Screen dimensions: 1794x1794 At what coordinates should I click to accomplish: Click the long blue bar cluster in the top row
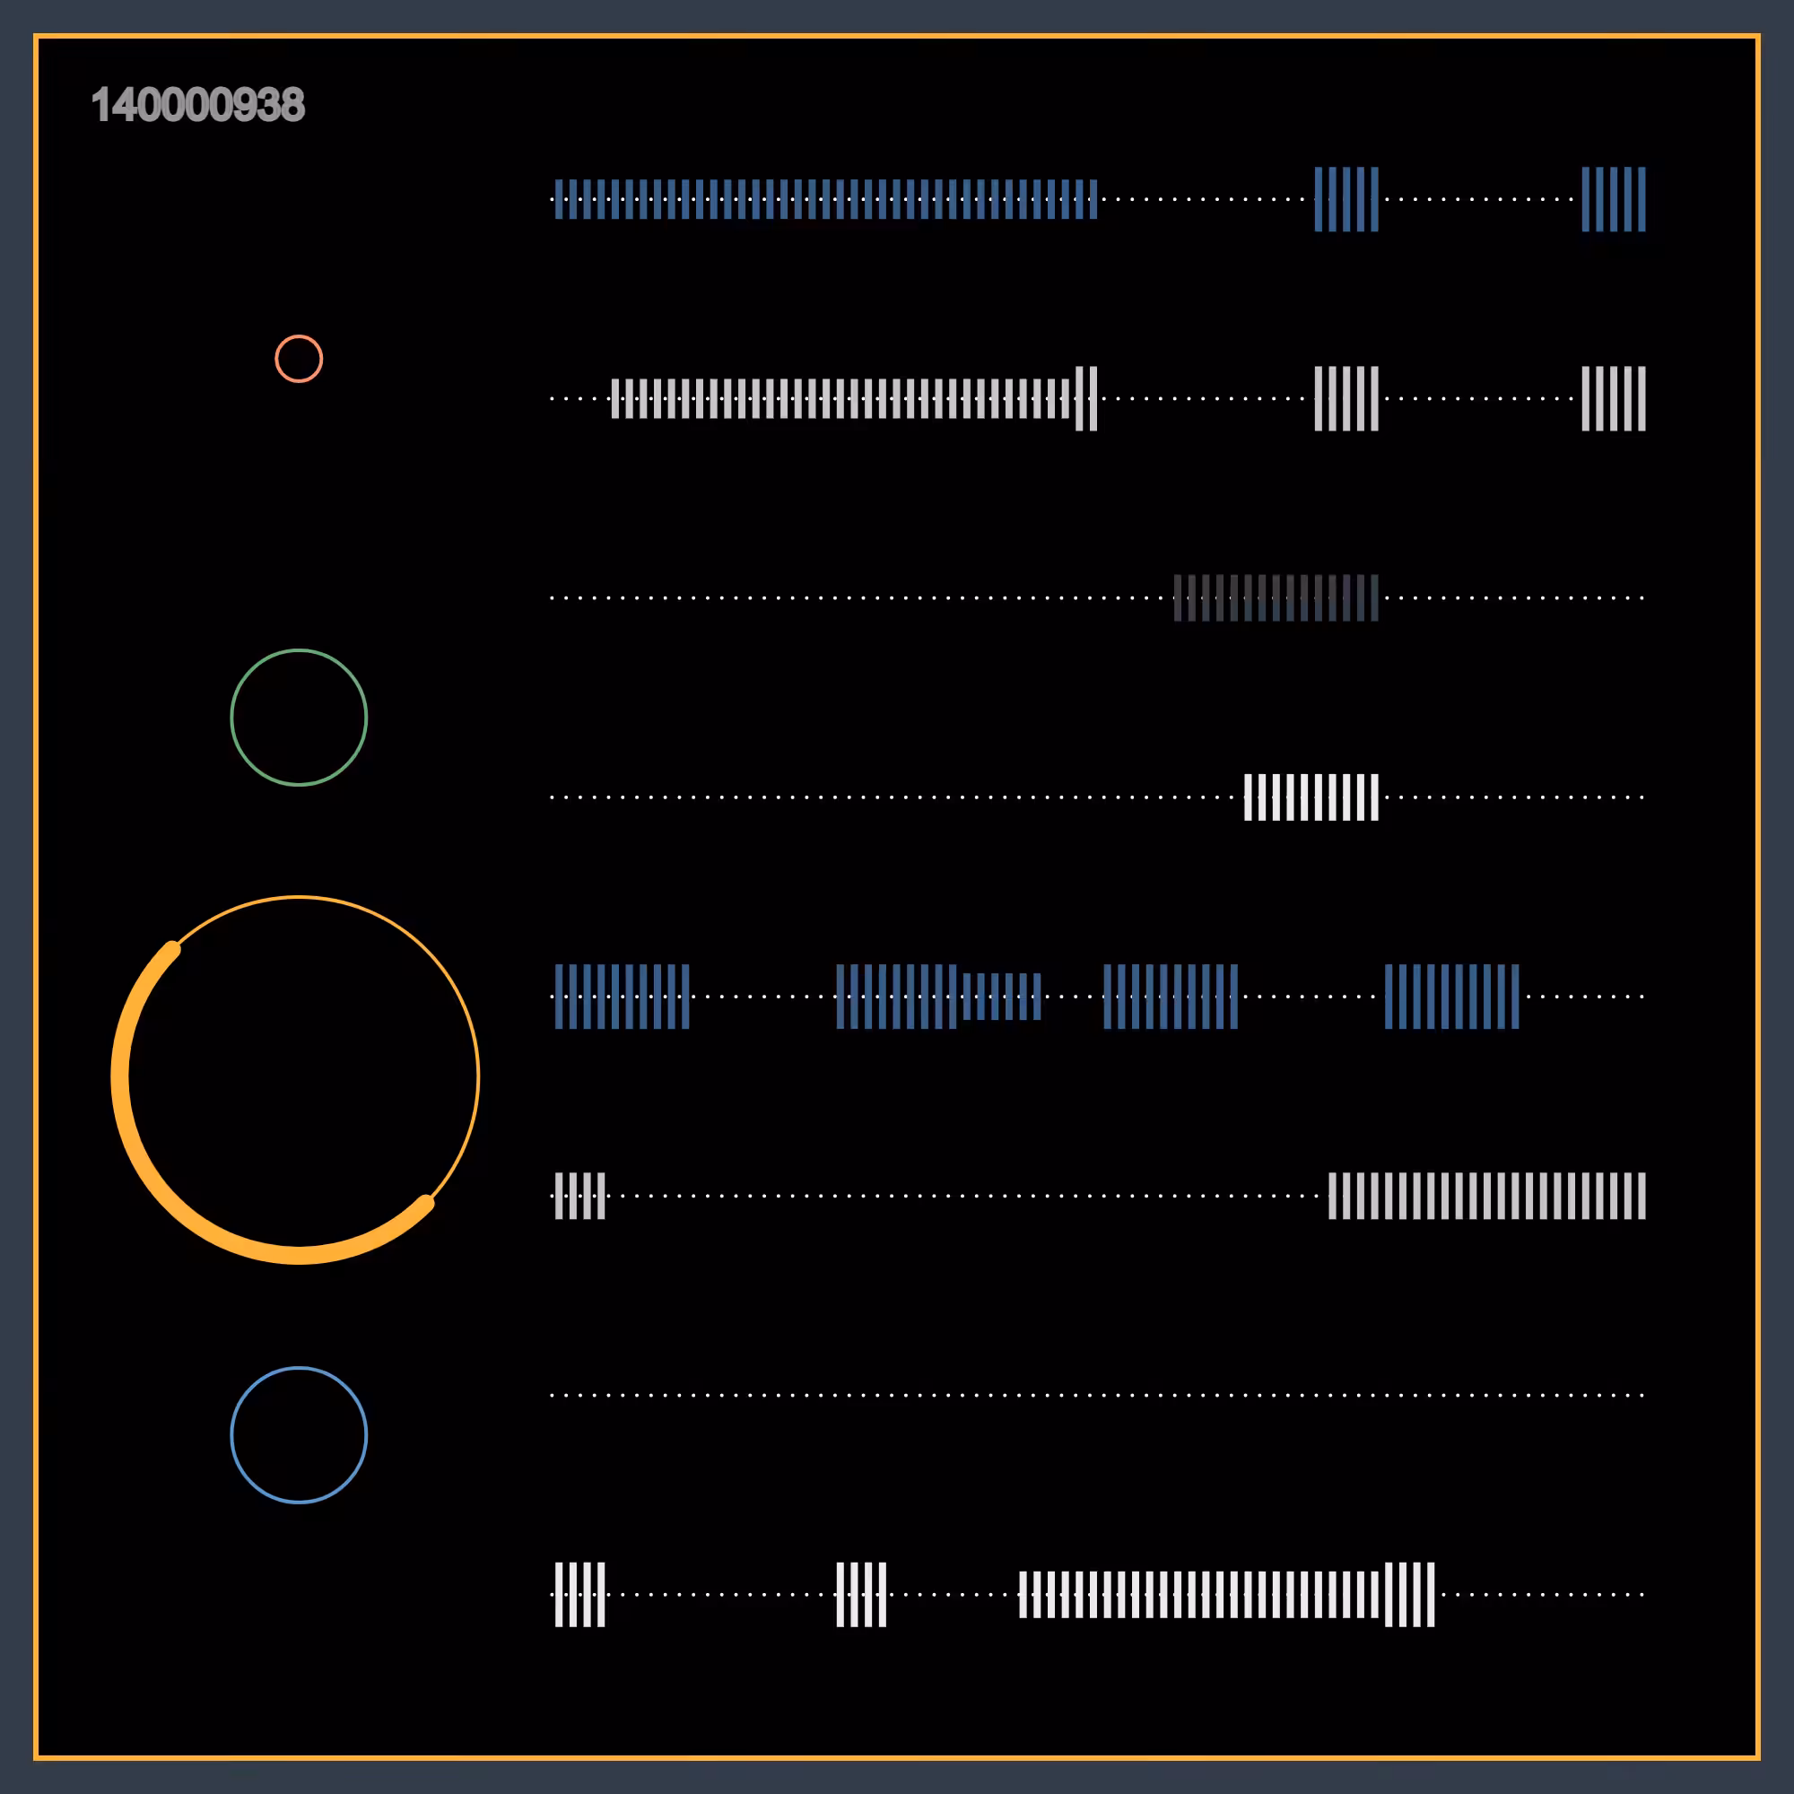[825, 200]
